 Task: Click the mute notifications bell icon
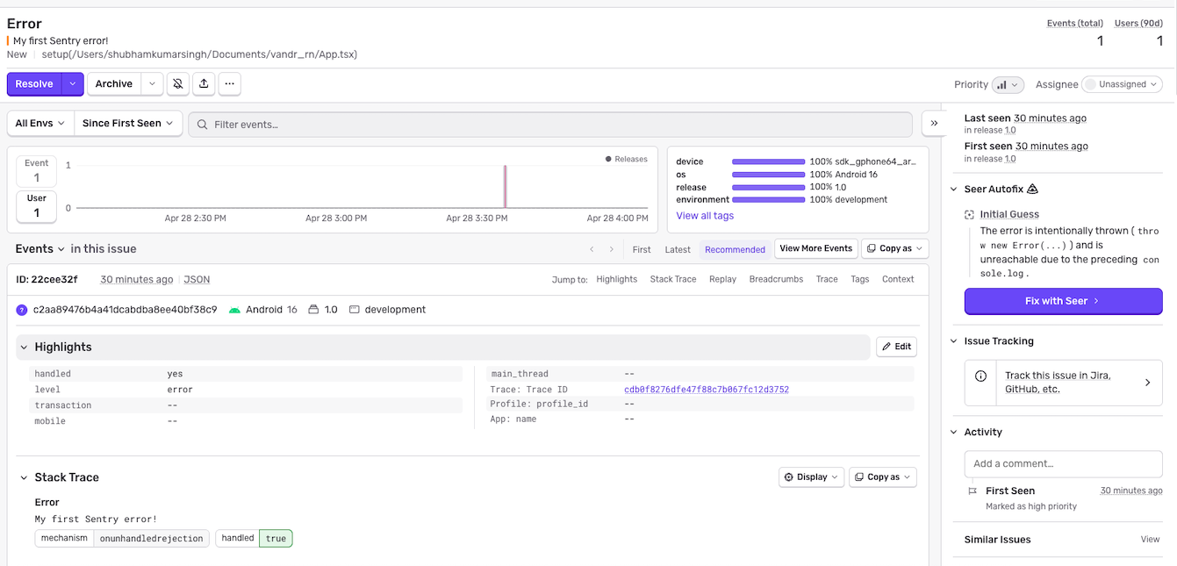(178, 84)
